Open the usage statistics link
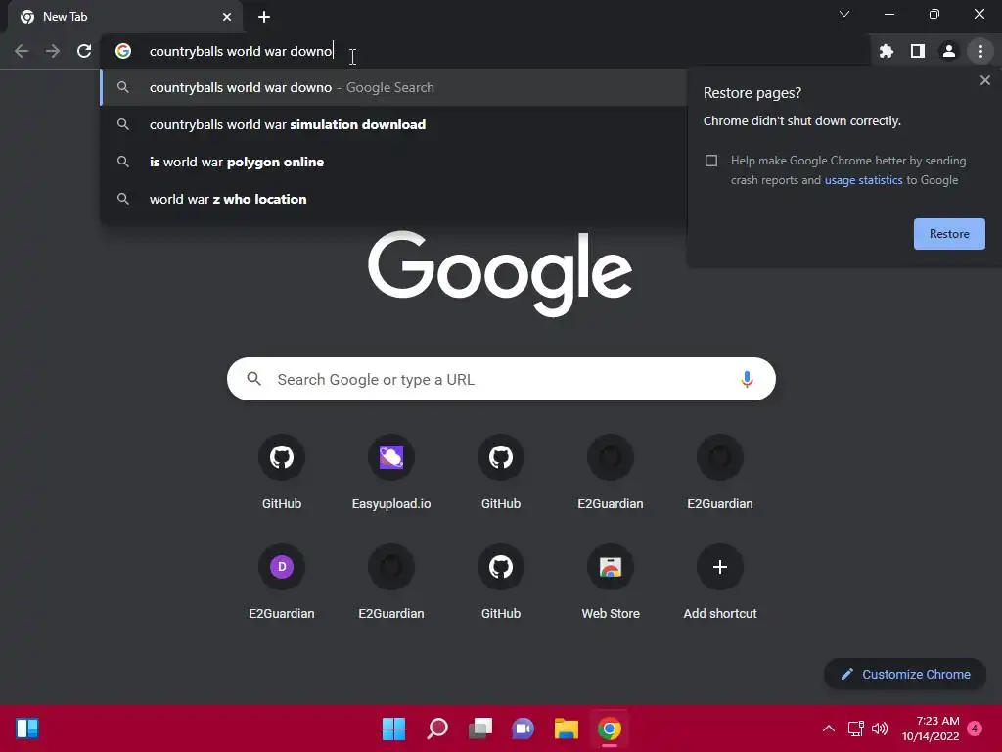This screenshot has height=752, width=1002. [x=863, y=180]
